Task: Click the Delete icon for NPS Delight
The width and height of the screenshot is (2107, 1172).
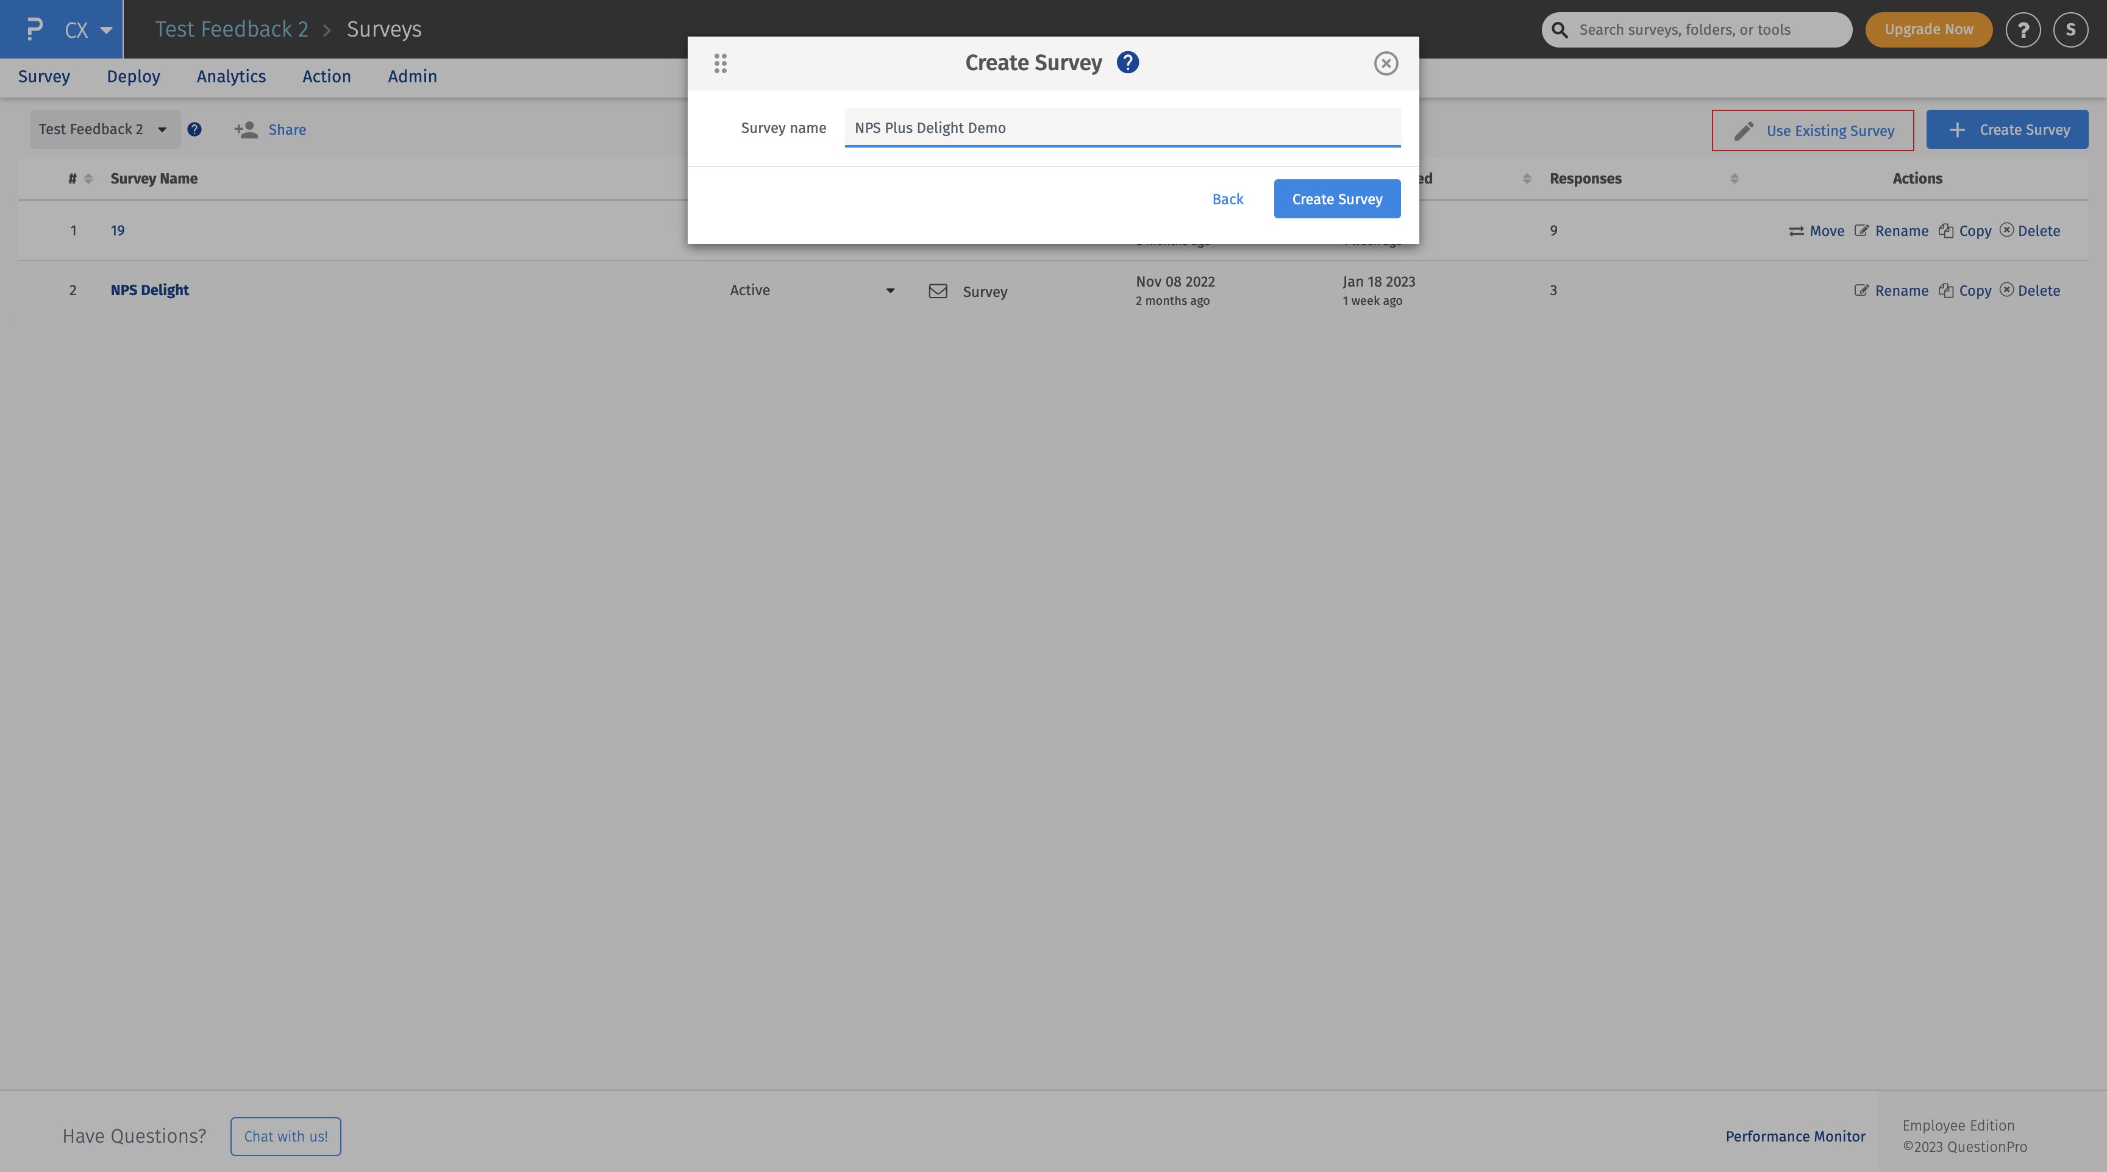Action: pyautogui.click(x=2007, y=290)
